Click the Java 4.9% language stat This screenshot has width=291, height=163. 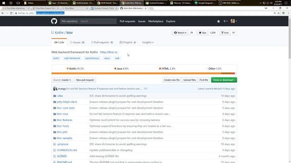tap(121, 68)
